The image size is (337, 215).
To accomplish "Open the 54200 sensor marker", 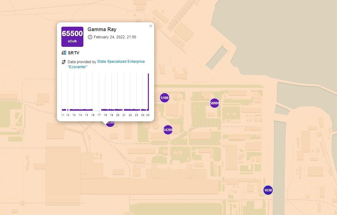I will click(x=168, y=130).
